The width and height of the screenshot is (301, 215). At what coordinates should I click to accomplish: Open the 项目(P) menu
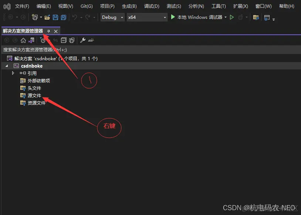pyautogui.click(x=107, y=6)
